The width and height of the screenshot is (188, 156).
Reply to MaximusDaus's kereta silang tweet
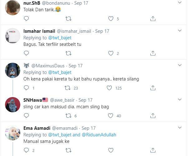click(26, 88)
